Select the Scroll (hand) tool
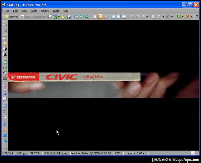 [x=94, y=17]
